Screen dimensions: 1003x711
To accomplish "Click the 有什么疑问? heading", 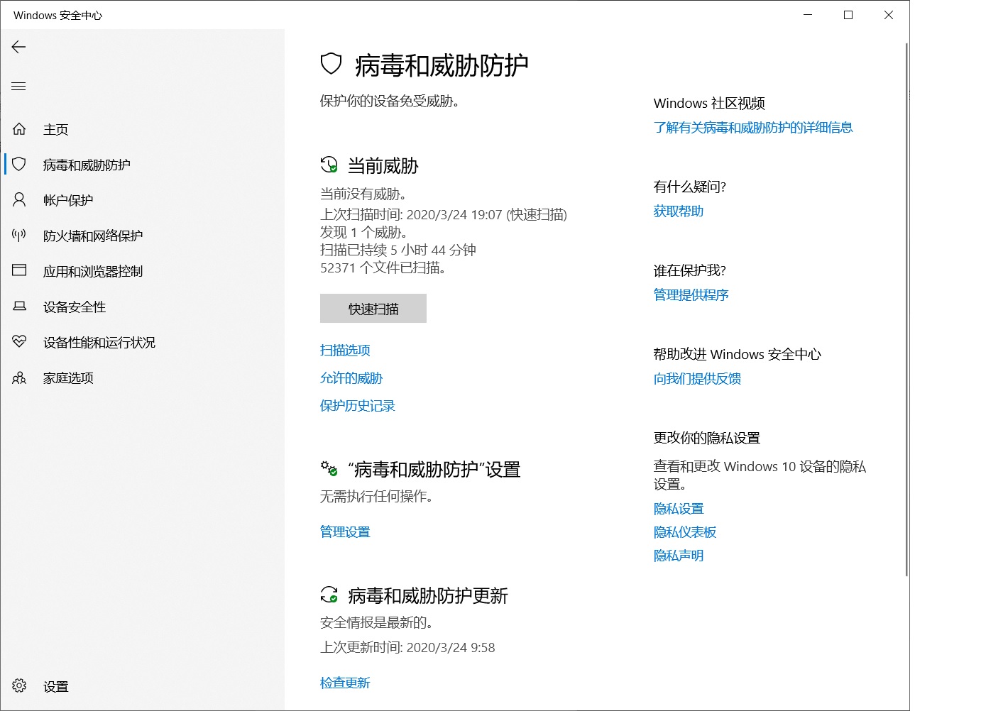I will coord(690,187).
